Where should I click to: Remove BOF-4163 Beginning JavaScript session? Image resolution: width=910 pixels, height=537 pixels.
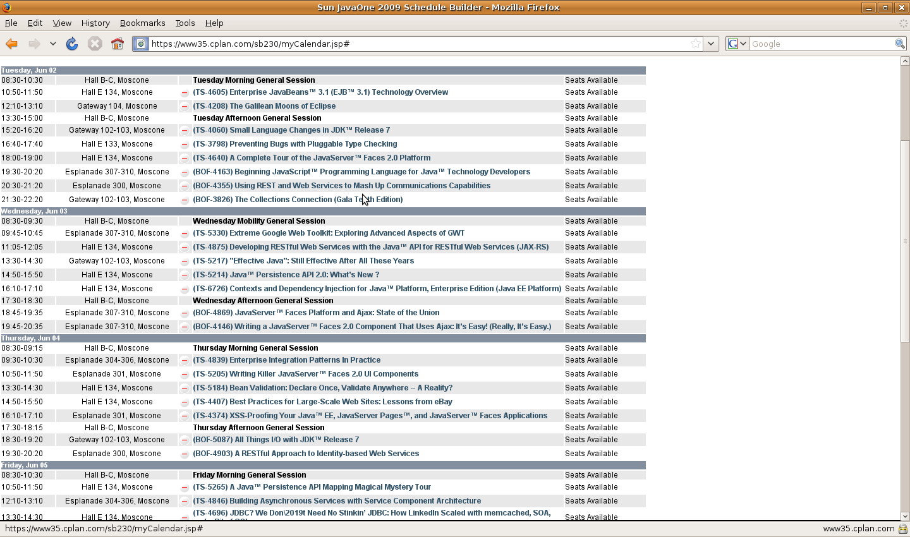(185, 172)
